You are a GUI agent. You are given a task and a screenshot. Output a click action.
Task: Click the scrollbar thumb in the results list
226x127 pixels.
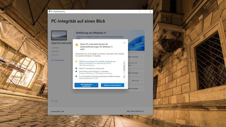pos(124,68)
